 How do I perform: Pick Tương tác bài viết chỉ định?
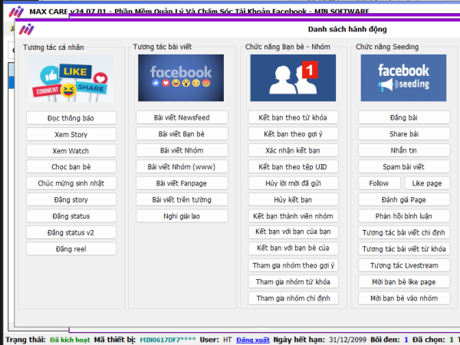404,232
